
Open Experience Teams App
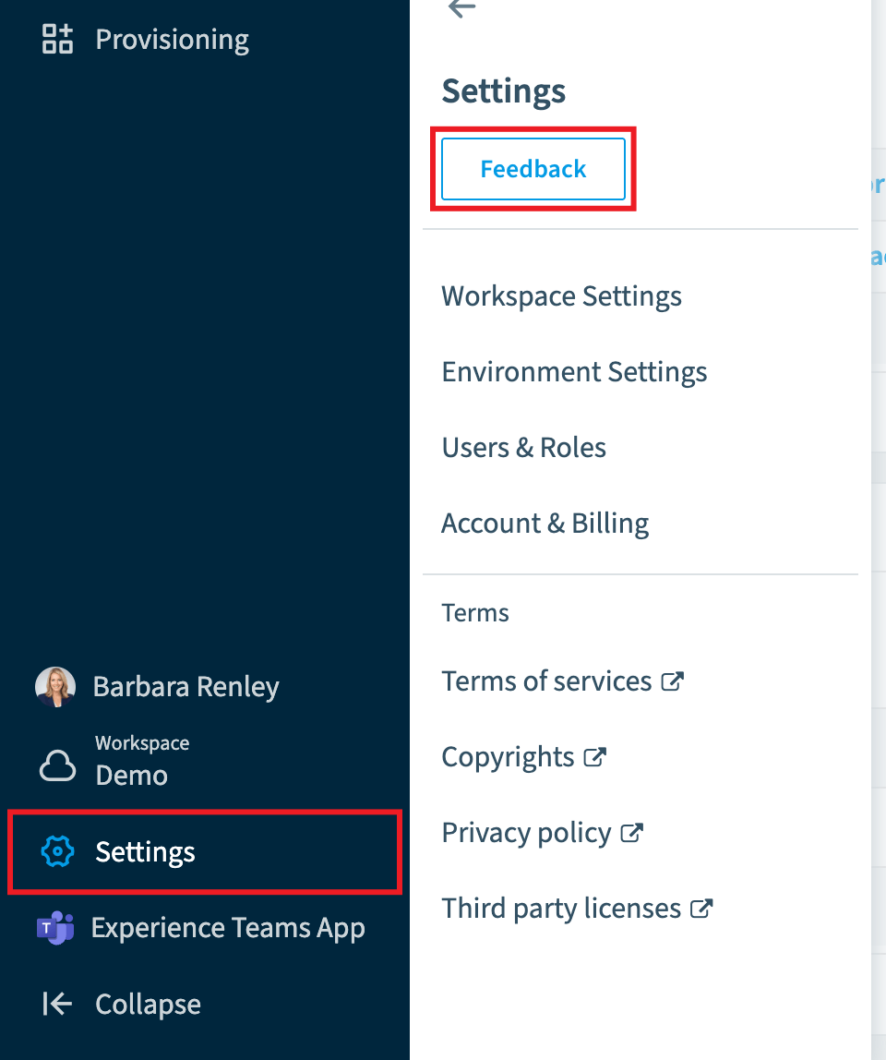click(229, 927)
